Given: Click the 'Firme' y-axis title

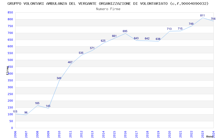Looking at the screenshot, I should pyautogui.click(x=7, y=71).
